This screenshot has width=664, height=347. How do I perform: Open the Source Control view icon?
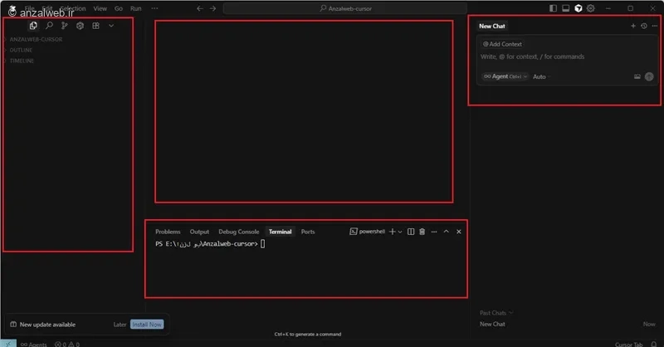65,26
